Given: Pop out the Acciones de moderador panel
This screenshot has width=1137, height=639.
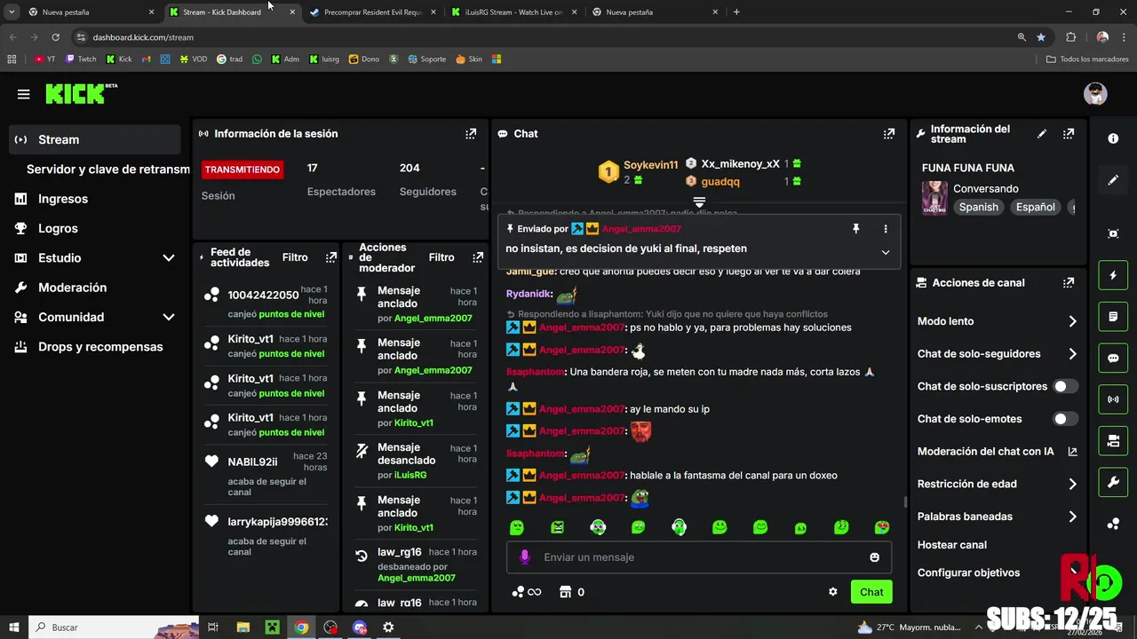Looking at the screenshot, I should (478, 257).
